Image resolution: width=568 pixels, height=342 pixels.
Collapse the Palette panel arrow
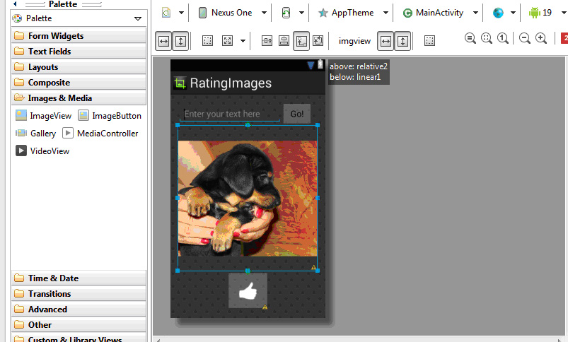[15, 4]
